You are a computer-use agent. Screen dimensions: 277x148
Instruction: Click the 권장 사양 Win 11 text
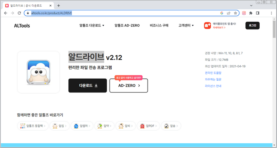click(x=224, y=53)
